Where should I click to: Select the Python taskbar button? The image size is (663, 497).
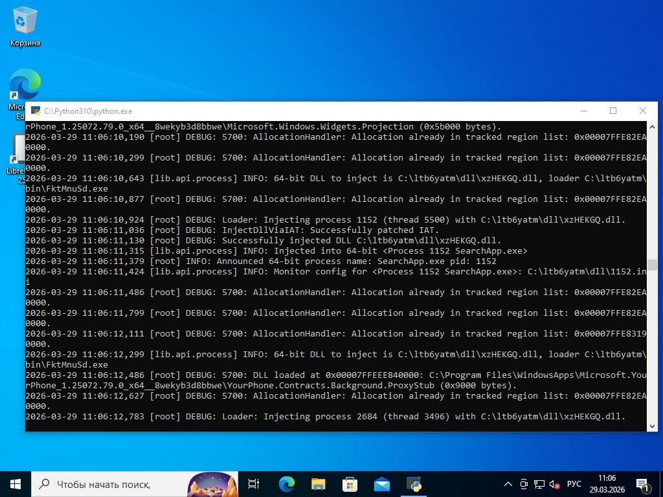[414, 483]
